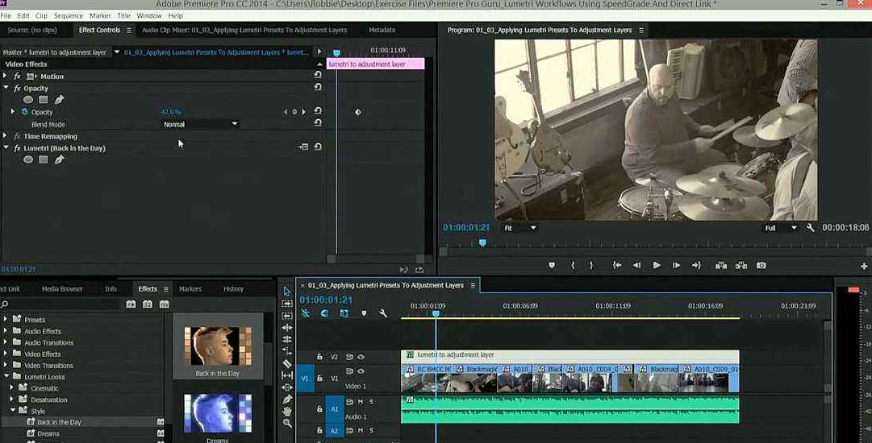Mute the A1 audio track
Screen dimensions: 872x443
(361, 401)
